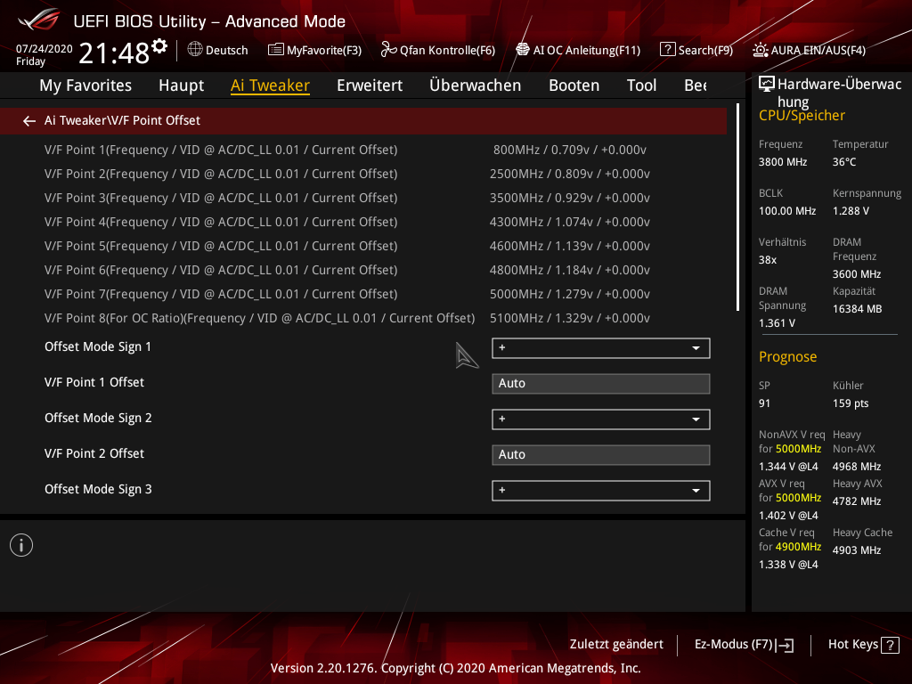
Task: Click the Search question mark icon
Action: point(667,50)
